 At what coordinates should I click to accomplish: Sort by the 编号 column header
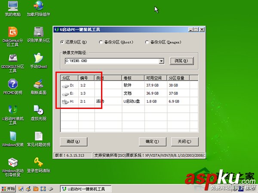point(86,78)
